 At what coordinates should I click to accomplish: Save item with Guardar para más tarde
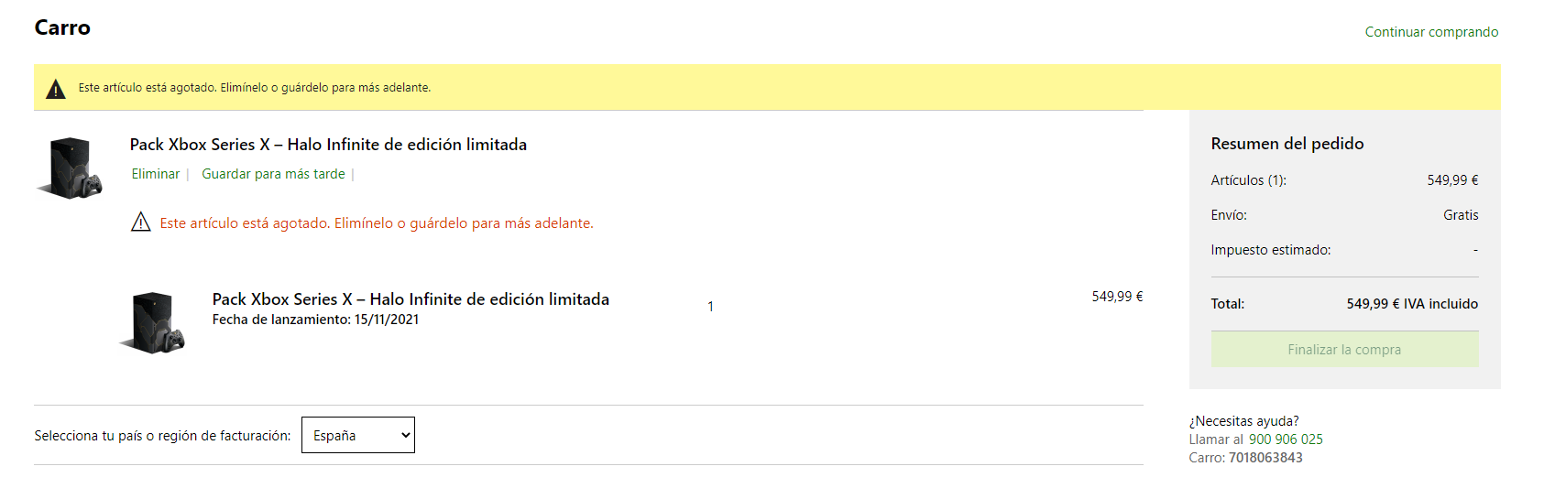pos(273,174)
